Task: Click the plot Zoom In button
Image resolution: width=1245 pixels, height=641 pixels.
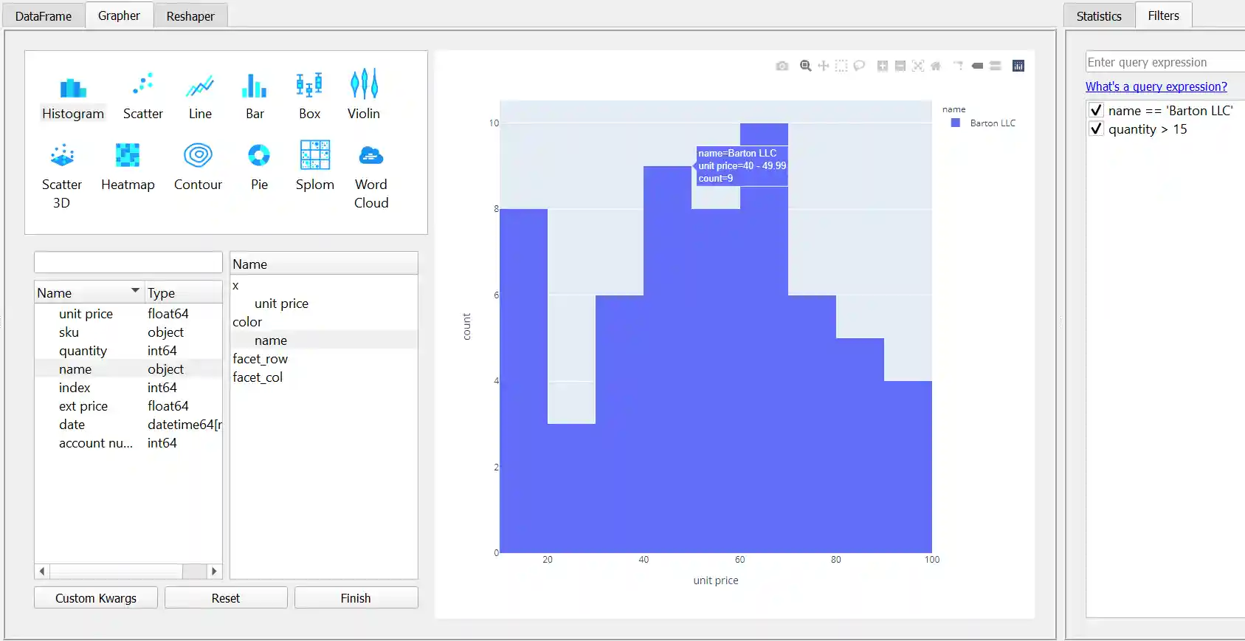Action: [x=883, y=66]
